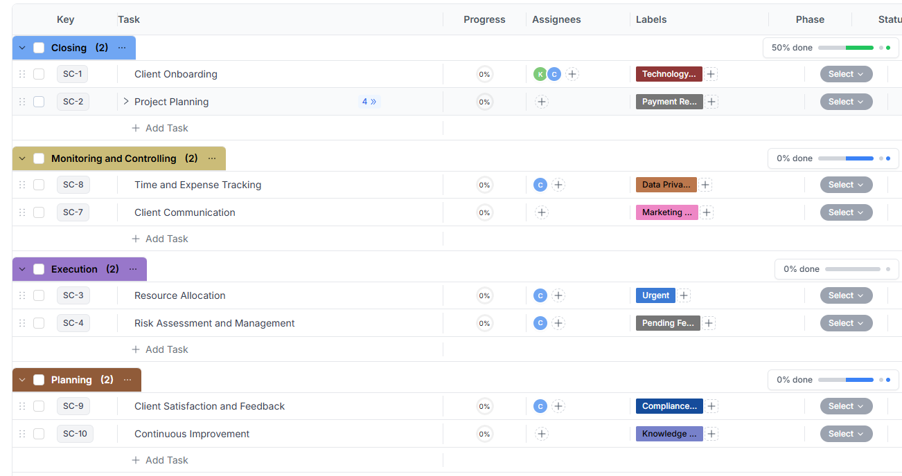Viewport: 902px width, 476px height.
Task: Sort by the Assignees column header
Action: pyautogui.click(x=556, y=19)
